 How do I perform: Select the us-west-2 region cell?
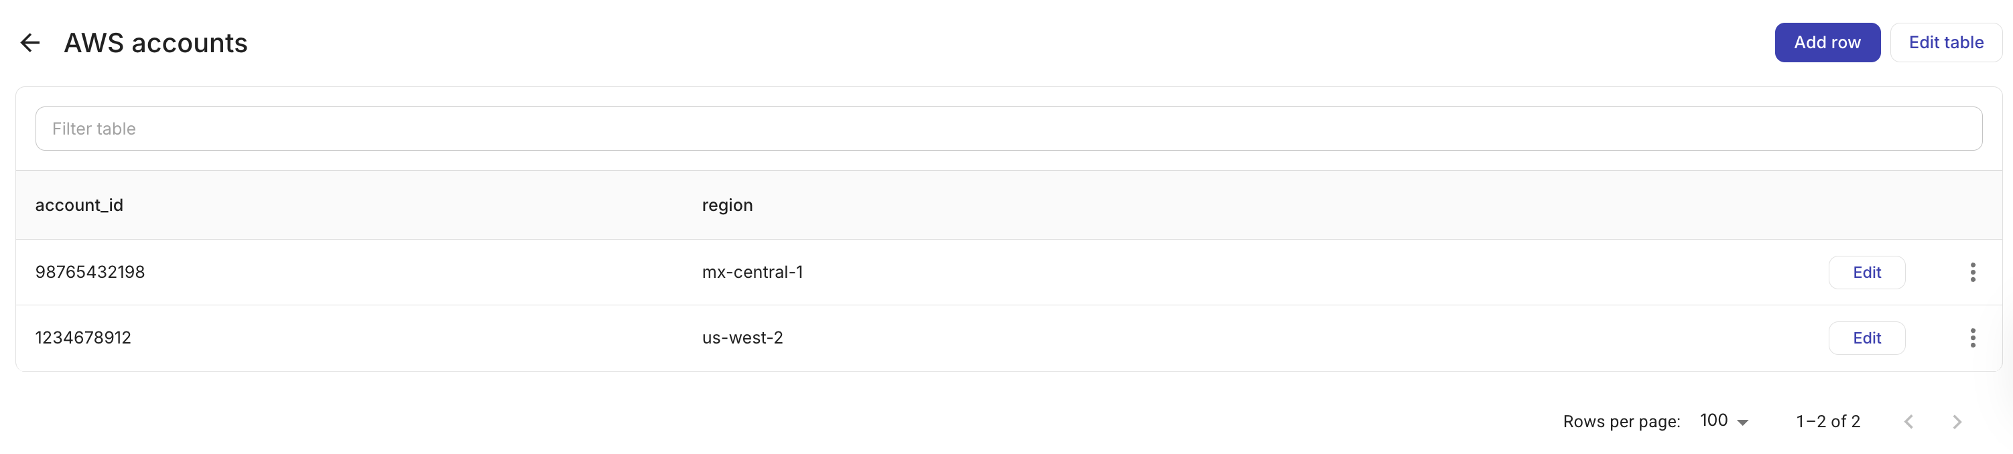tap(742, 337)
